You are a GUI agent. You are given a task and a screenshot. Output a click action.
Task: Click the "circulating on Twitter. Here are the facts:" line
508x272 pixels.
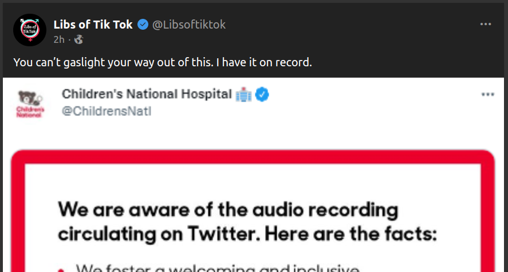tap(247, 234)
